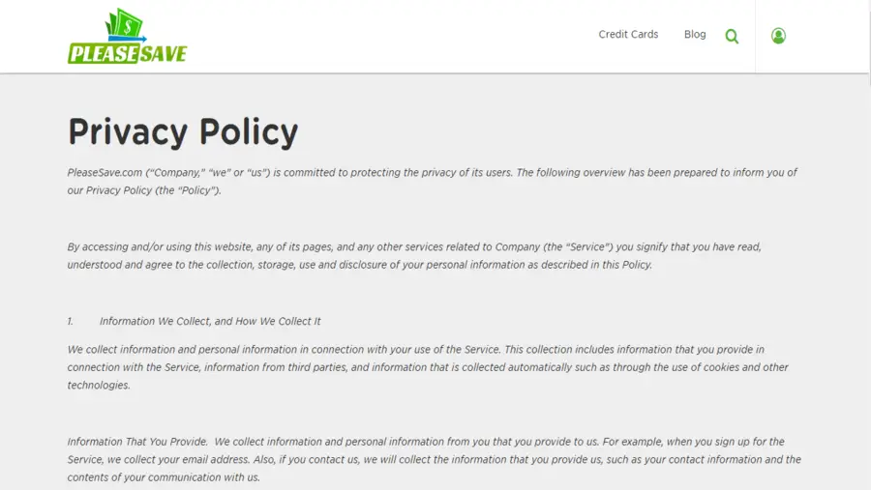Click the text "our Privacy Policy (the "Policy")."
871x490 pixels.
pos(144,190)
